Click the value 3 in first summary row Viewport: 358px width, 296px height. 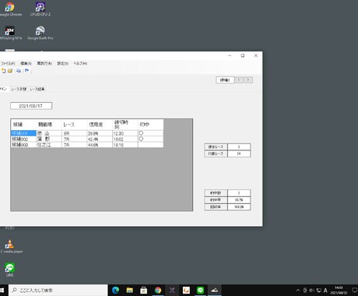click(x=239, y=146)
